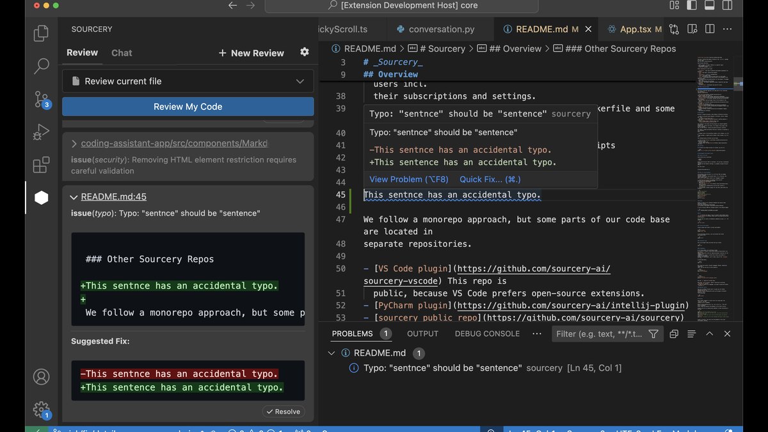Open the editor More Actions ellipsis menu
This screenshot has height=432, width=768.
pyautogui.click(x=728, y=29)
